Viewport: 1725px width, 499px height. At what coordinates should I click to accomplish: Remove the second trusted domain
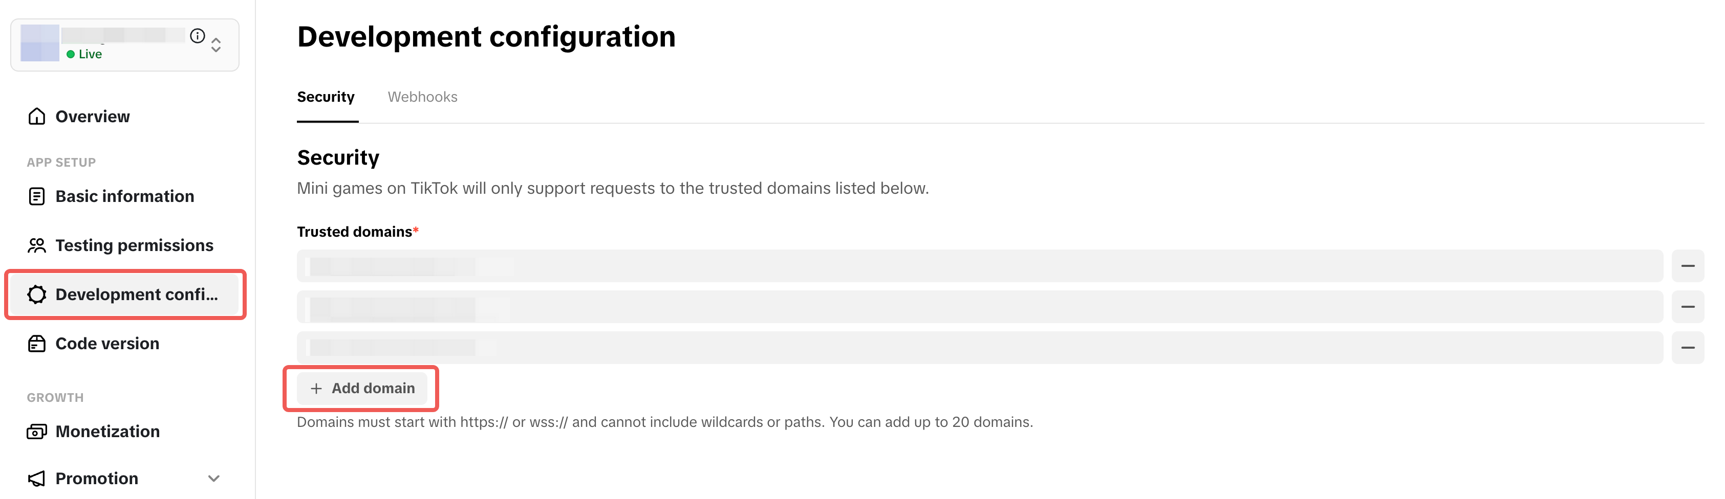coord(1688,307)
